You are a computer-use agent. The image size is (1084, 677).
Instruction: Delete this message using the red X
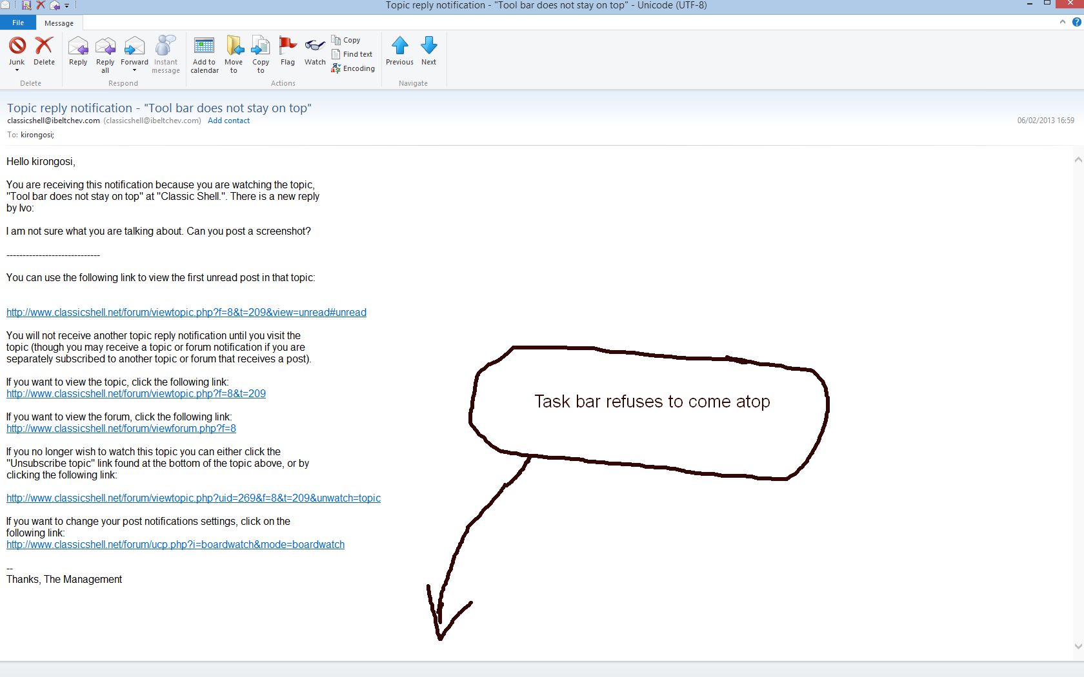tap(44, 46)
